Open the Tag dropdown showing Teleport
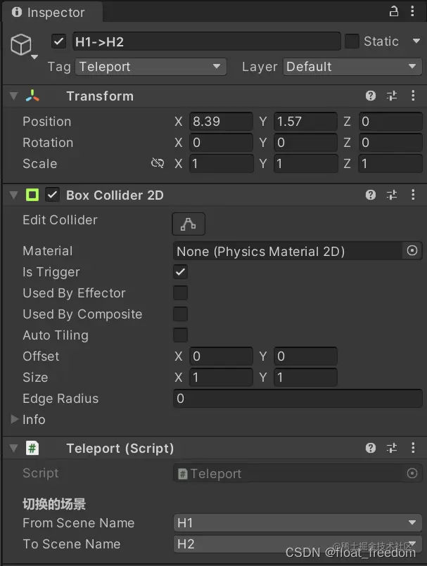Screen dimensions: 427x566 pyautogui.click(x=151, y=67)
